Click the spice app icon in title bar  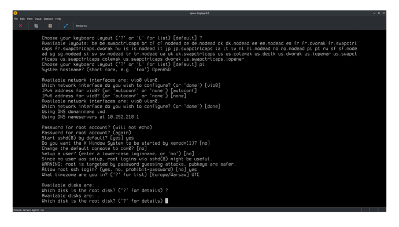pos(16,13)
